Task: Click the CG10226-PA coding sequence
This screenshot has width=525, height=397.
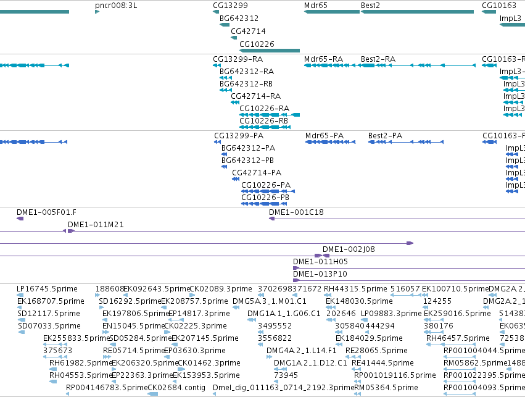Action: coord(268,191)
